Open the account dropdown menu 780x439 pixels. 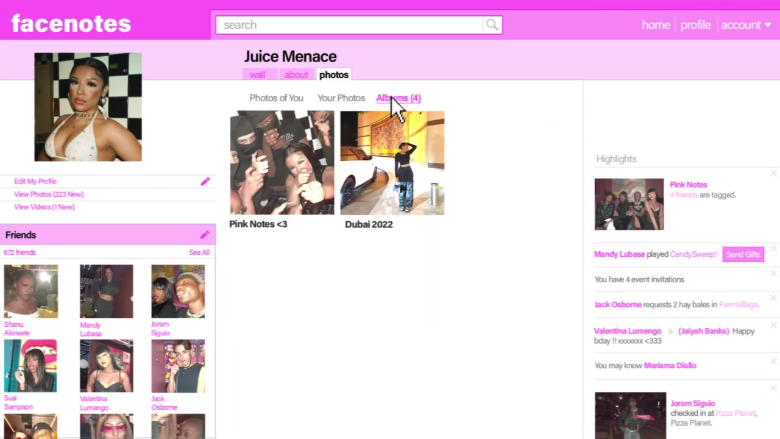tap(746, 25)
